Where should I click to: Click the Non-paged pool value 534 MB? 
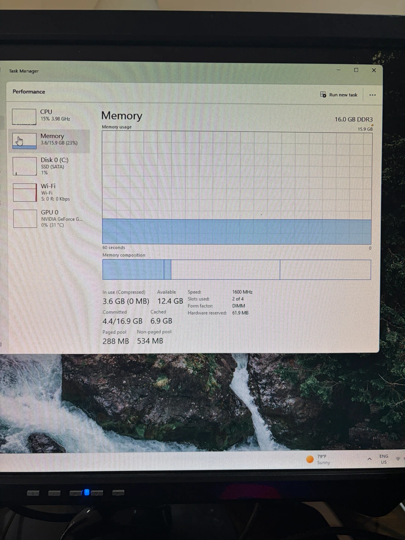click(150, 341)
